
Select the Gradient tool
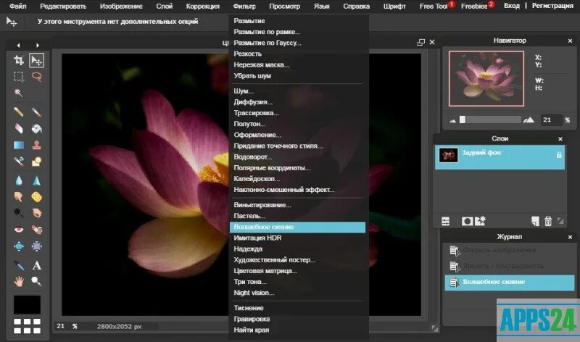tap(19, 145)
